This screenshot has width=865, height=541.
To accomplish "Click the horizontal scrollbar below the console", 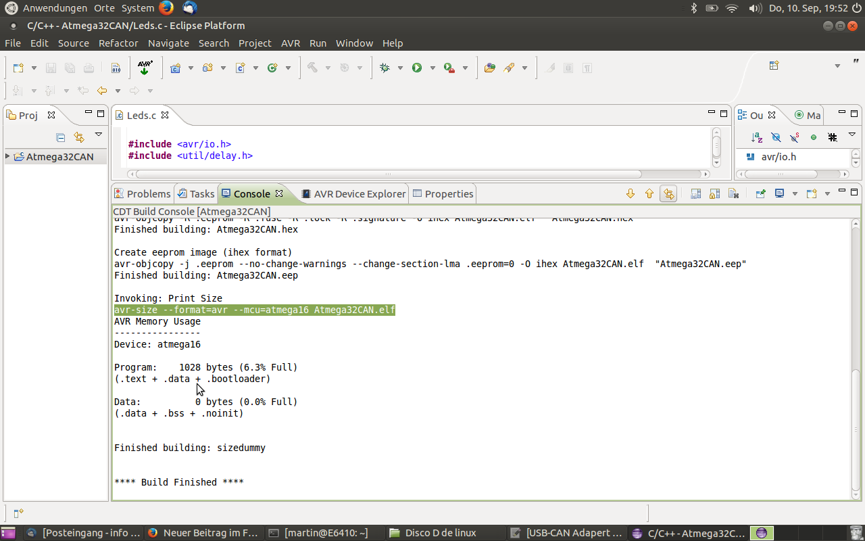I will [x=378, y=513].
